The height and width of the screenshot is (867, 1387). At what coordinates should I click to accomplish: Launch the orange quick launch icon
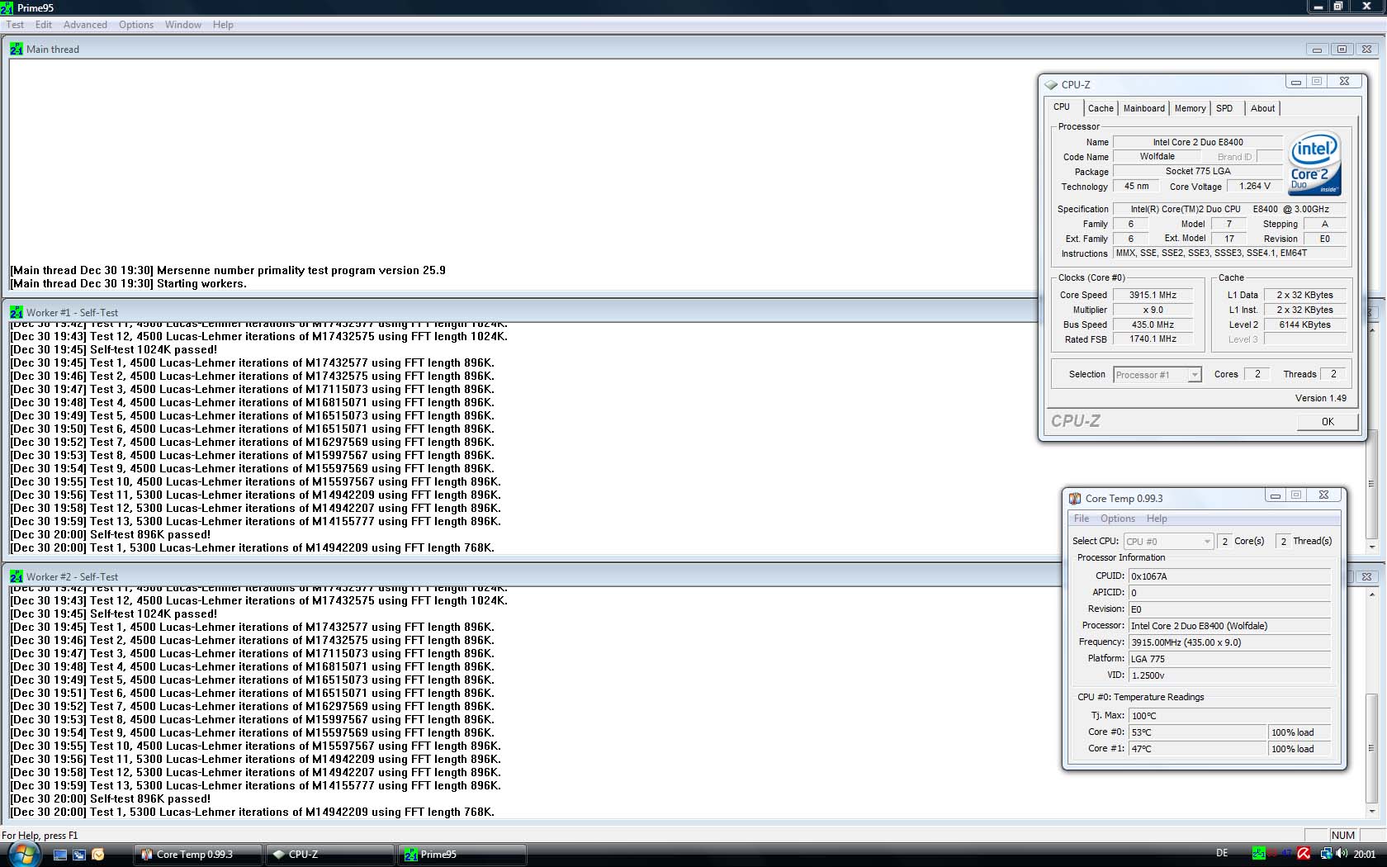[x=98, y=855]
